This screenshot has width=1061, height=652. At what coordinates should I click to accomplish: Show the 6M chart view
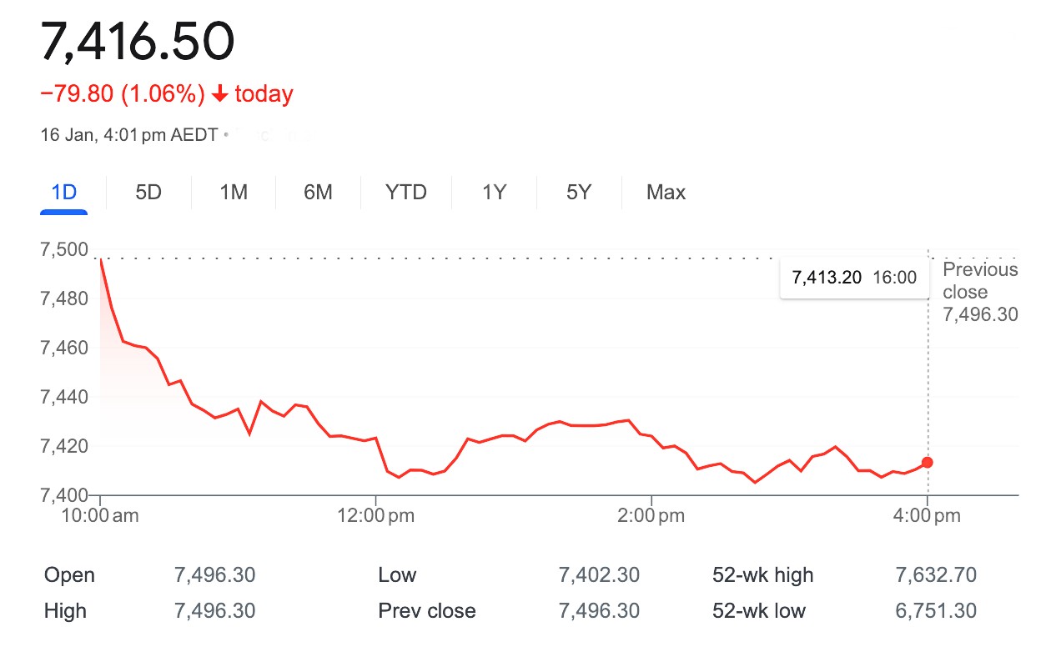[x=318, y=193]
